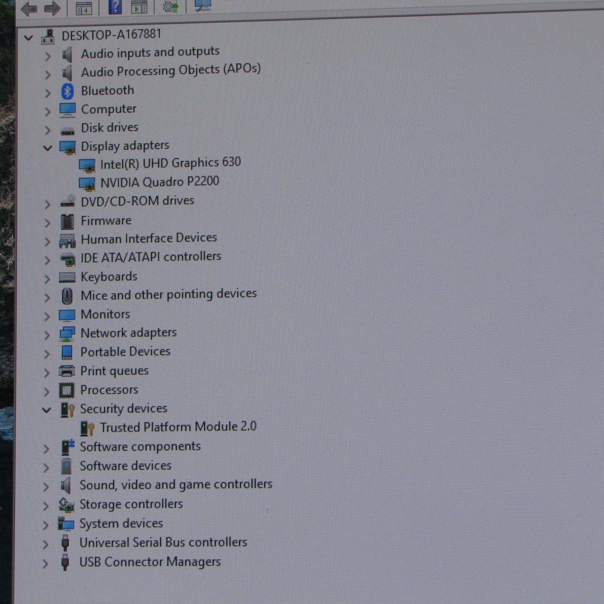Expand Sound, video and game controllers

click(x=46, y=487)
